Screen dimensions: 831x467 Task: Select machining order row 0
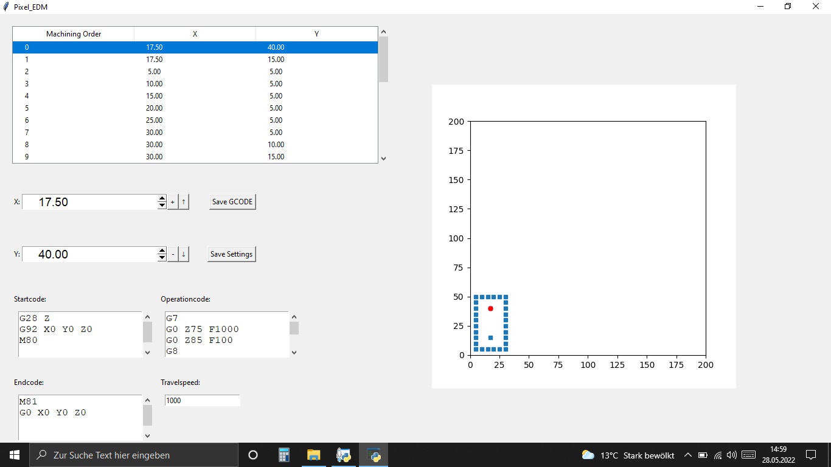pyautogui.click(x=195, y=47)
